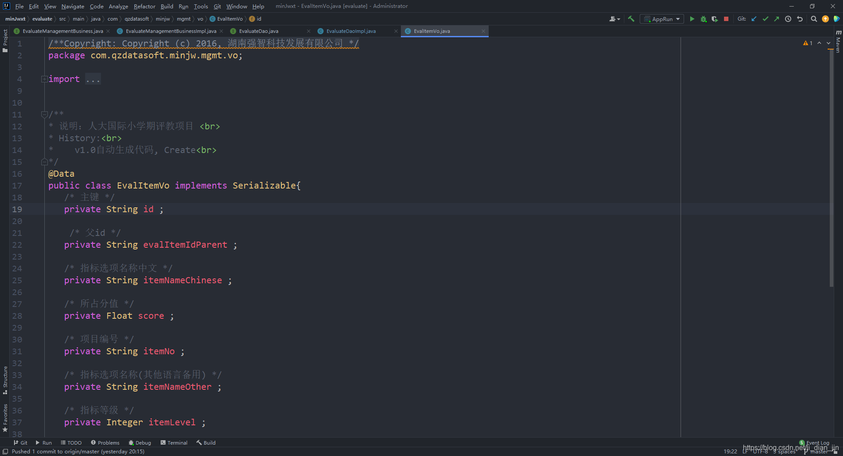843x456 pixels.
Task: Open the UTF-8 encoding selector
Action: click(x=760, y=452)
